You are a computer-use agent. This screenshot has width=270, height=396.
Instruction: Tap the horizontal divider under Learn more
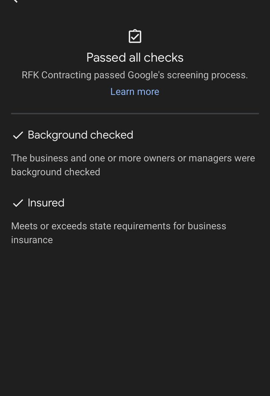pos(135,114)
